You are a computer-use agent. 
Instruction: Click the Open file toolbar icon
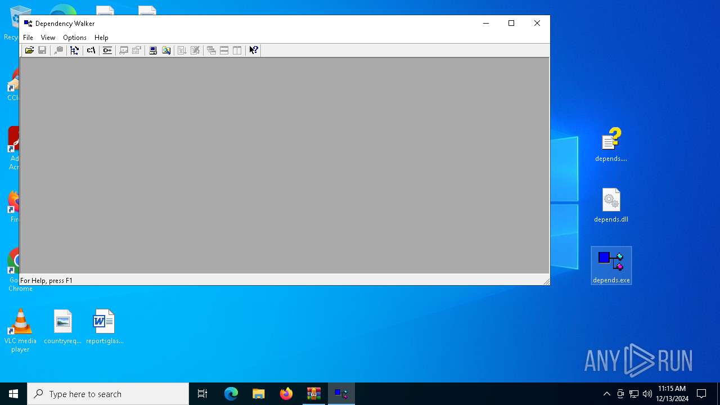(29, 50)
